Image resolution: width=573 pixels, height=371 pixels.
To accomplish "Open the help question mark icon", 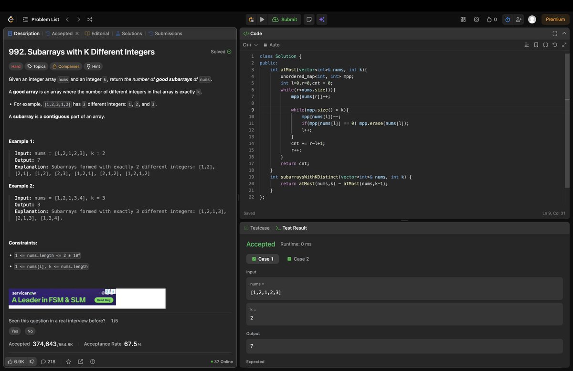I will [93, 361].
